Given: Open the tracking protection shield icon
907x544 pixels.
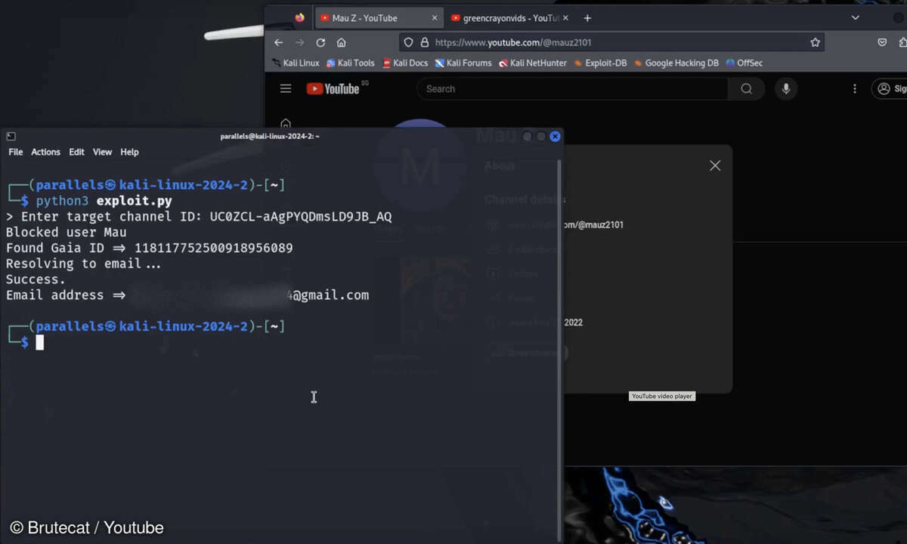Looking at the screenshot, I should pos(409,42).
